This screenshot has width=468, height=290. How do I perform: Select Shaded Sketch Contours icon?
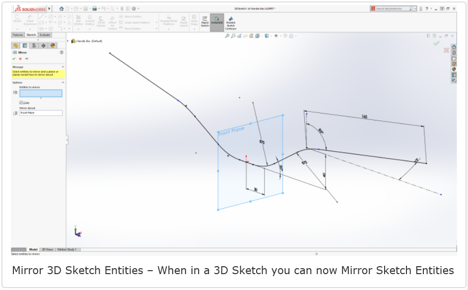tap(231, 20)
